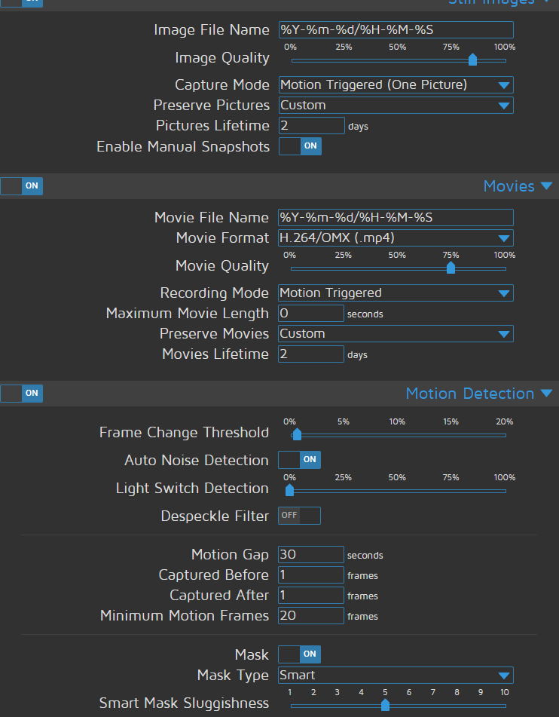Click the Smart Mask Sluggishness slider handle
The height and width of the screenshot is (717, 559).
point(385,705)
